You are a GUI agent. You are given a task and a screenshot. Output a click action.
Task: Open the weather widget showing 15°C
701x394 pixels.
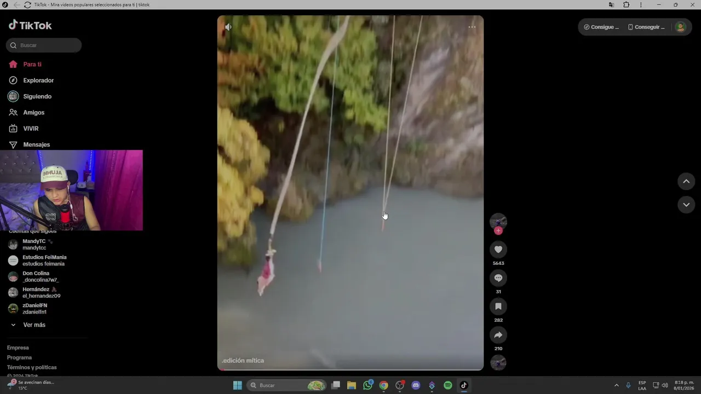coord(32,385)
